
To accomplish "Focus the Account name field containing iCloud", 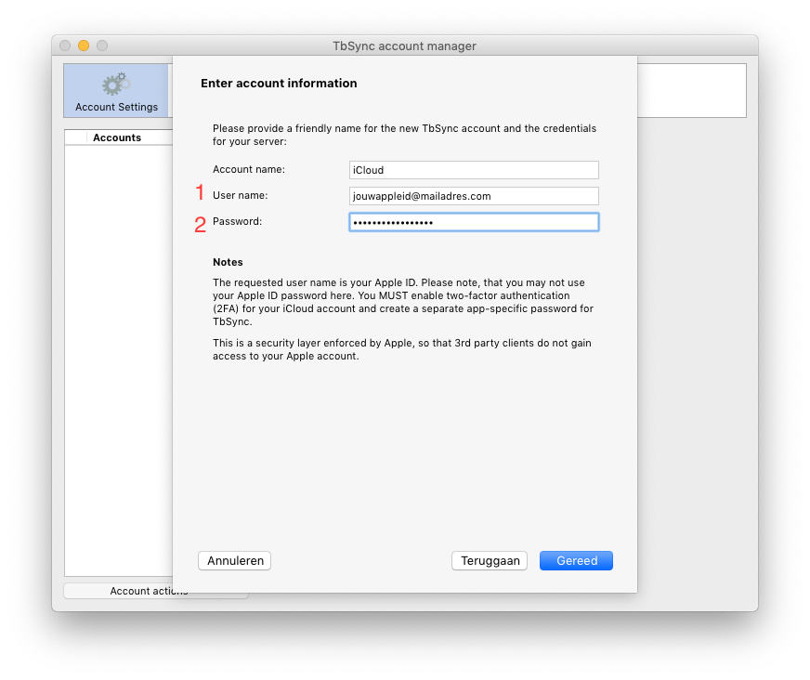I will (x=474, y=170).
